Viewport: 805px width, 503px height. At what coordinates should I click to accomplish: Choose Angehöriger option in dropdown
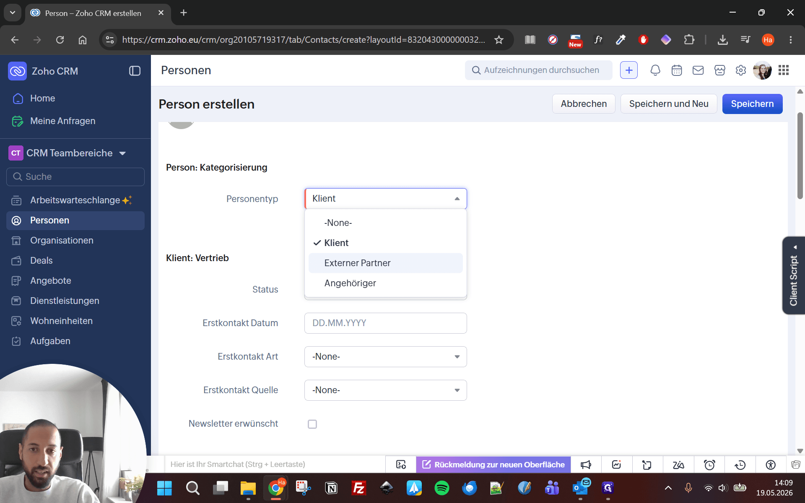click(385, 283)
